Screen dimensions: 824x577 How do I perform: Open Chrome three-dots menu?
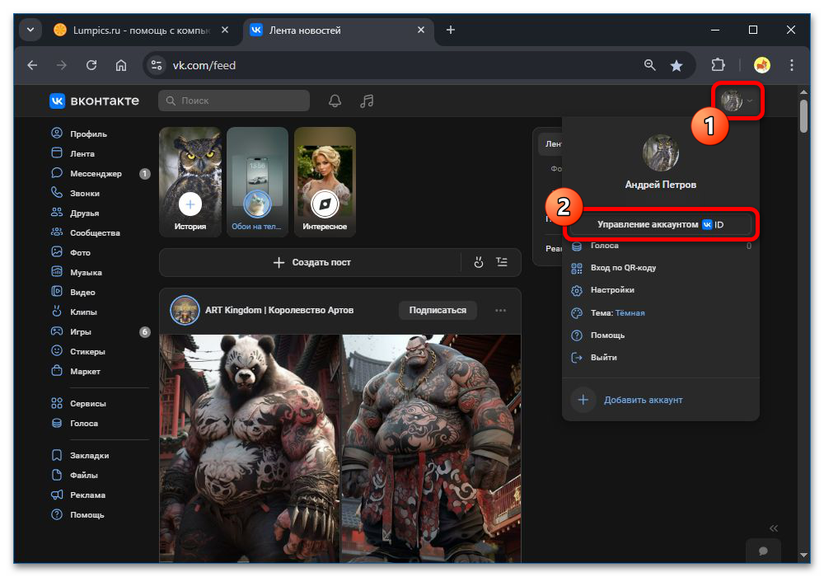coord(791,65)
